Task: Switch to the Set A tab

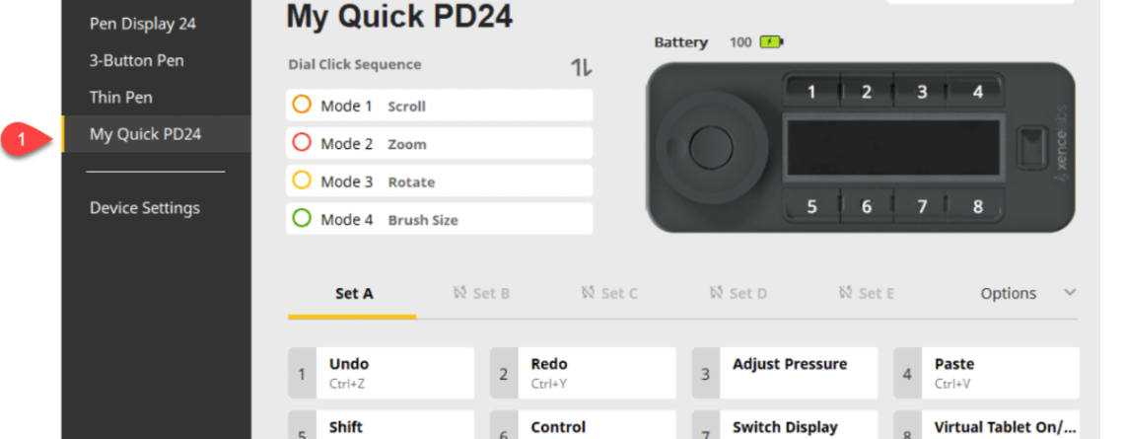Action: click(x=354, y=294)
